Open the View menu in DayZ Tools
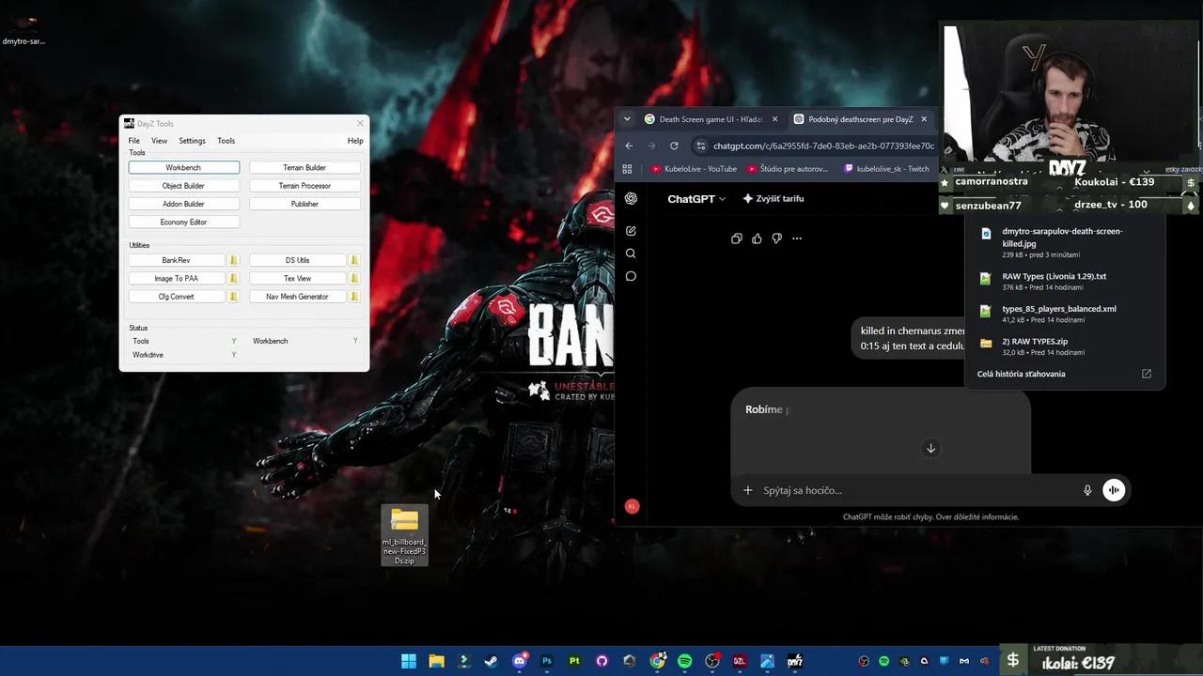This screenshot has width=1203, height=676. click(x=160, y=141)
